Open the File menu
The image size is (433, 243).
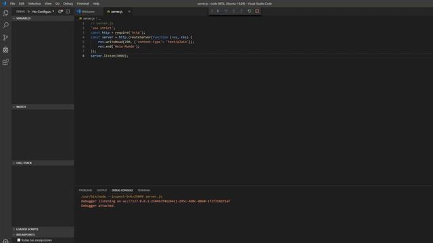pos(12,3)
